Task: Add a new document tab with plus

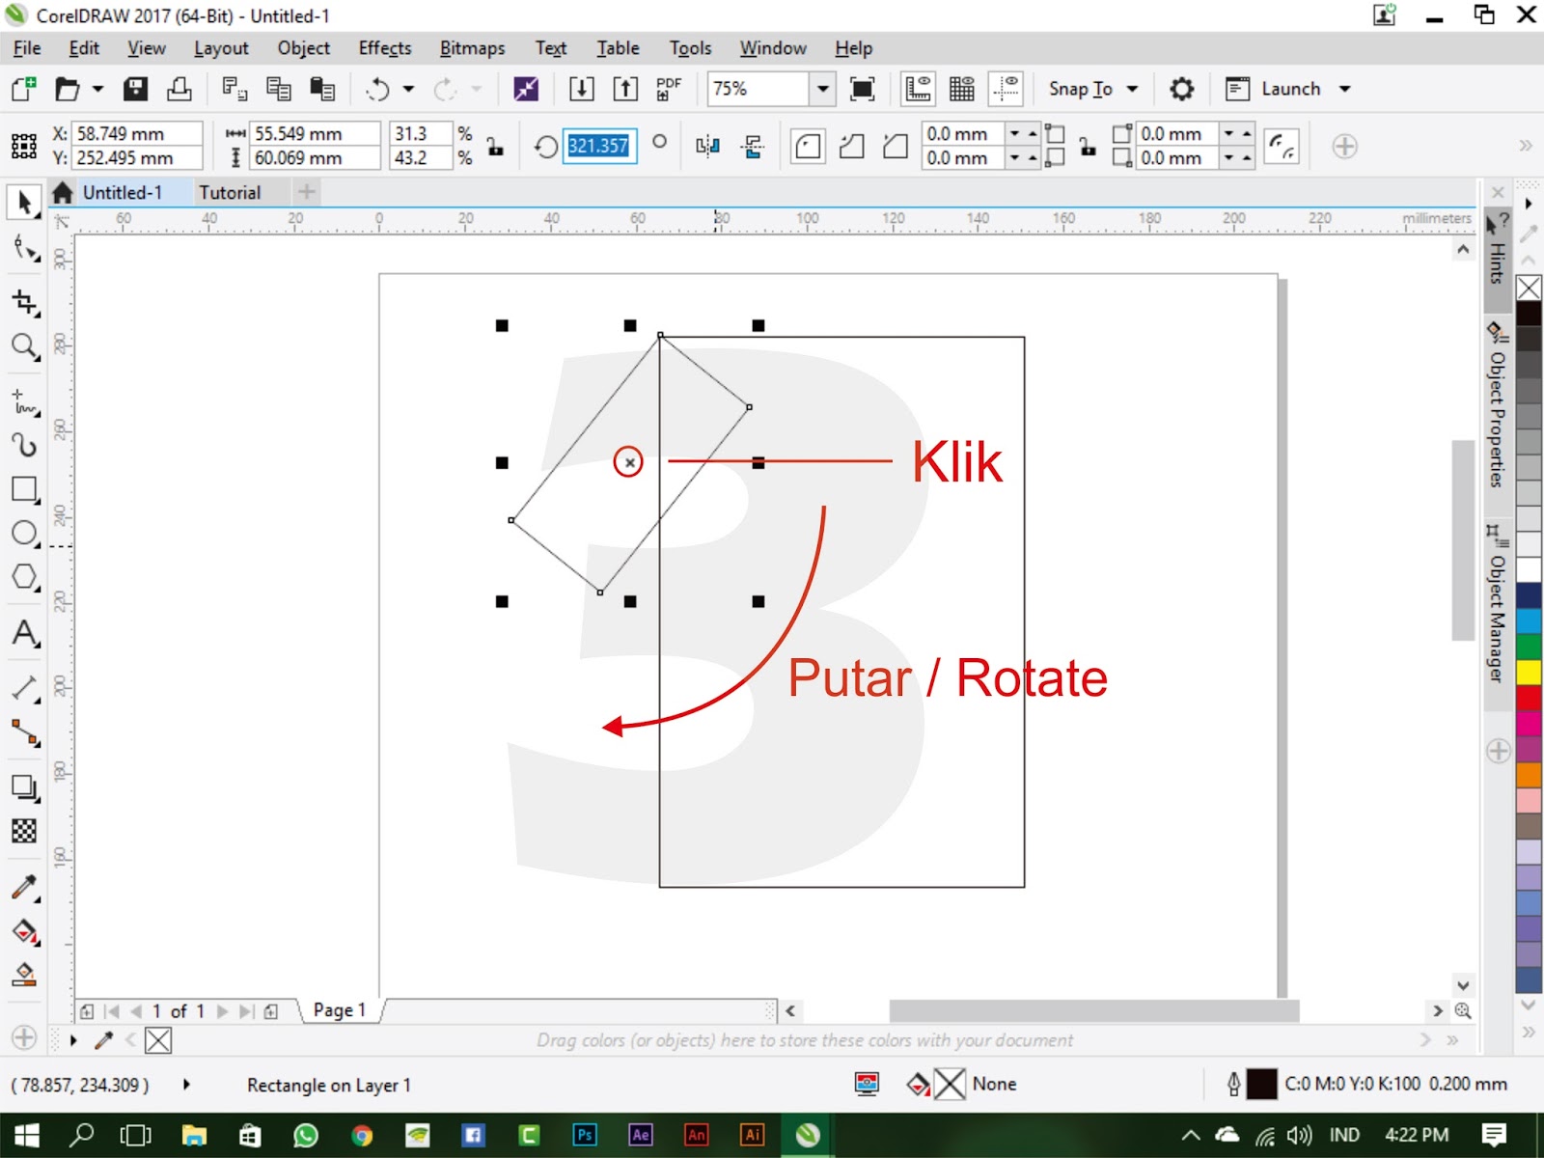Action: pyautogui.click(x=307, y=192)
